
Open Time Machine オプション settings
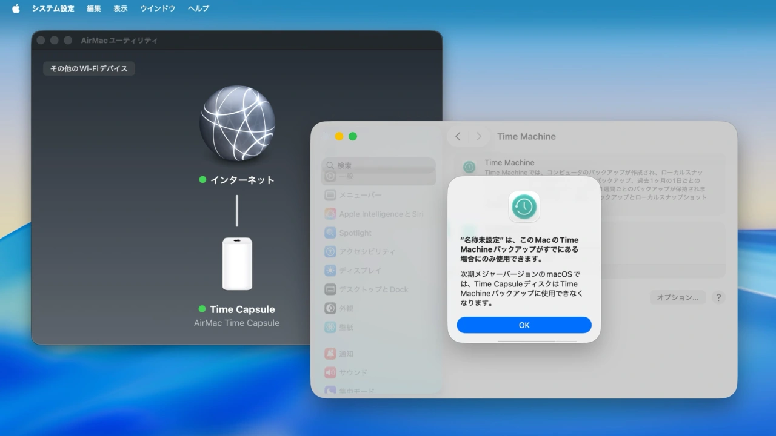(677, 297)
